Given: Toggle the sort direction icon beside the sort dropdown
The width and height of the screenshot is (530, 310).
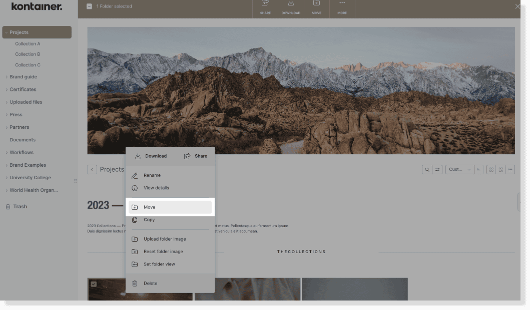Looking at the screenshot, I should pos(478,169).
